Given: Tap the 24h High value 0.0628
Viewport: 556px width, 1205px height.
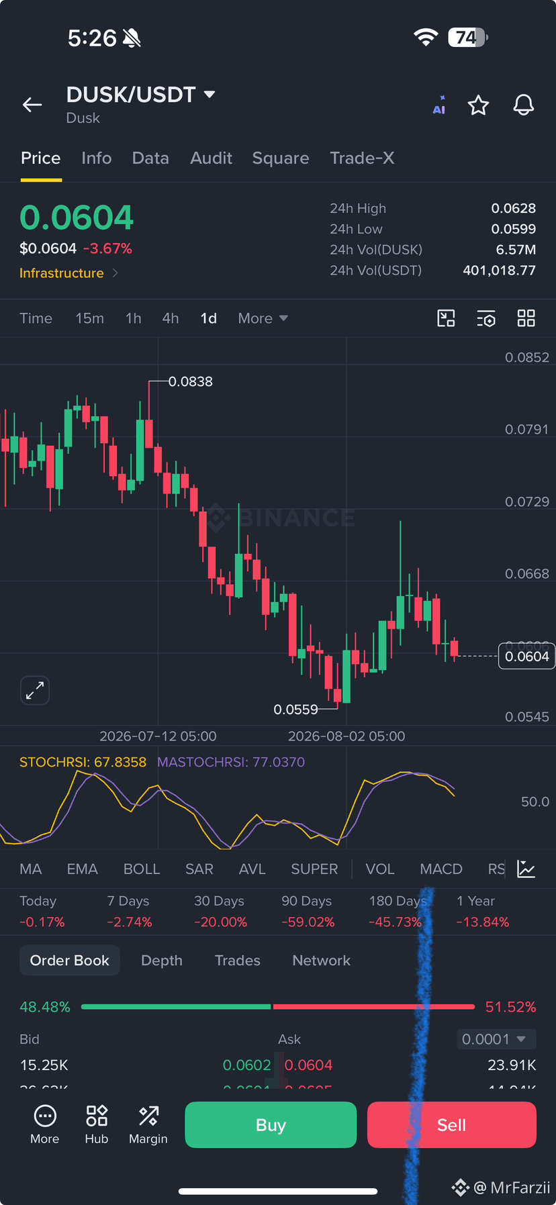Looking at the screenshot, I should pos(514,209).
